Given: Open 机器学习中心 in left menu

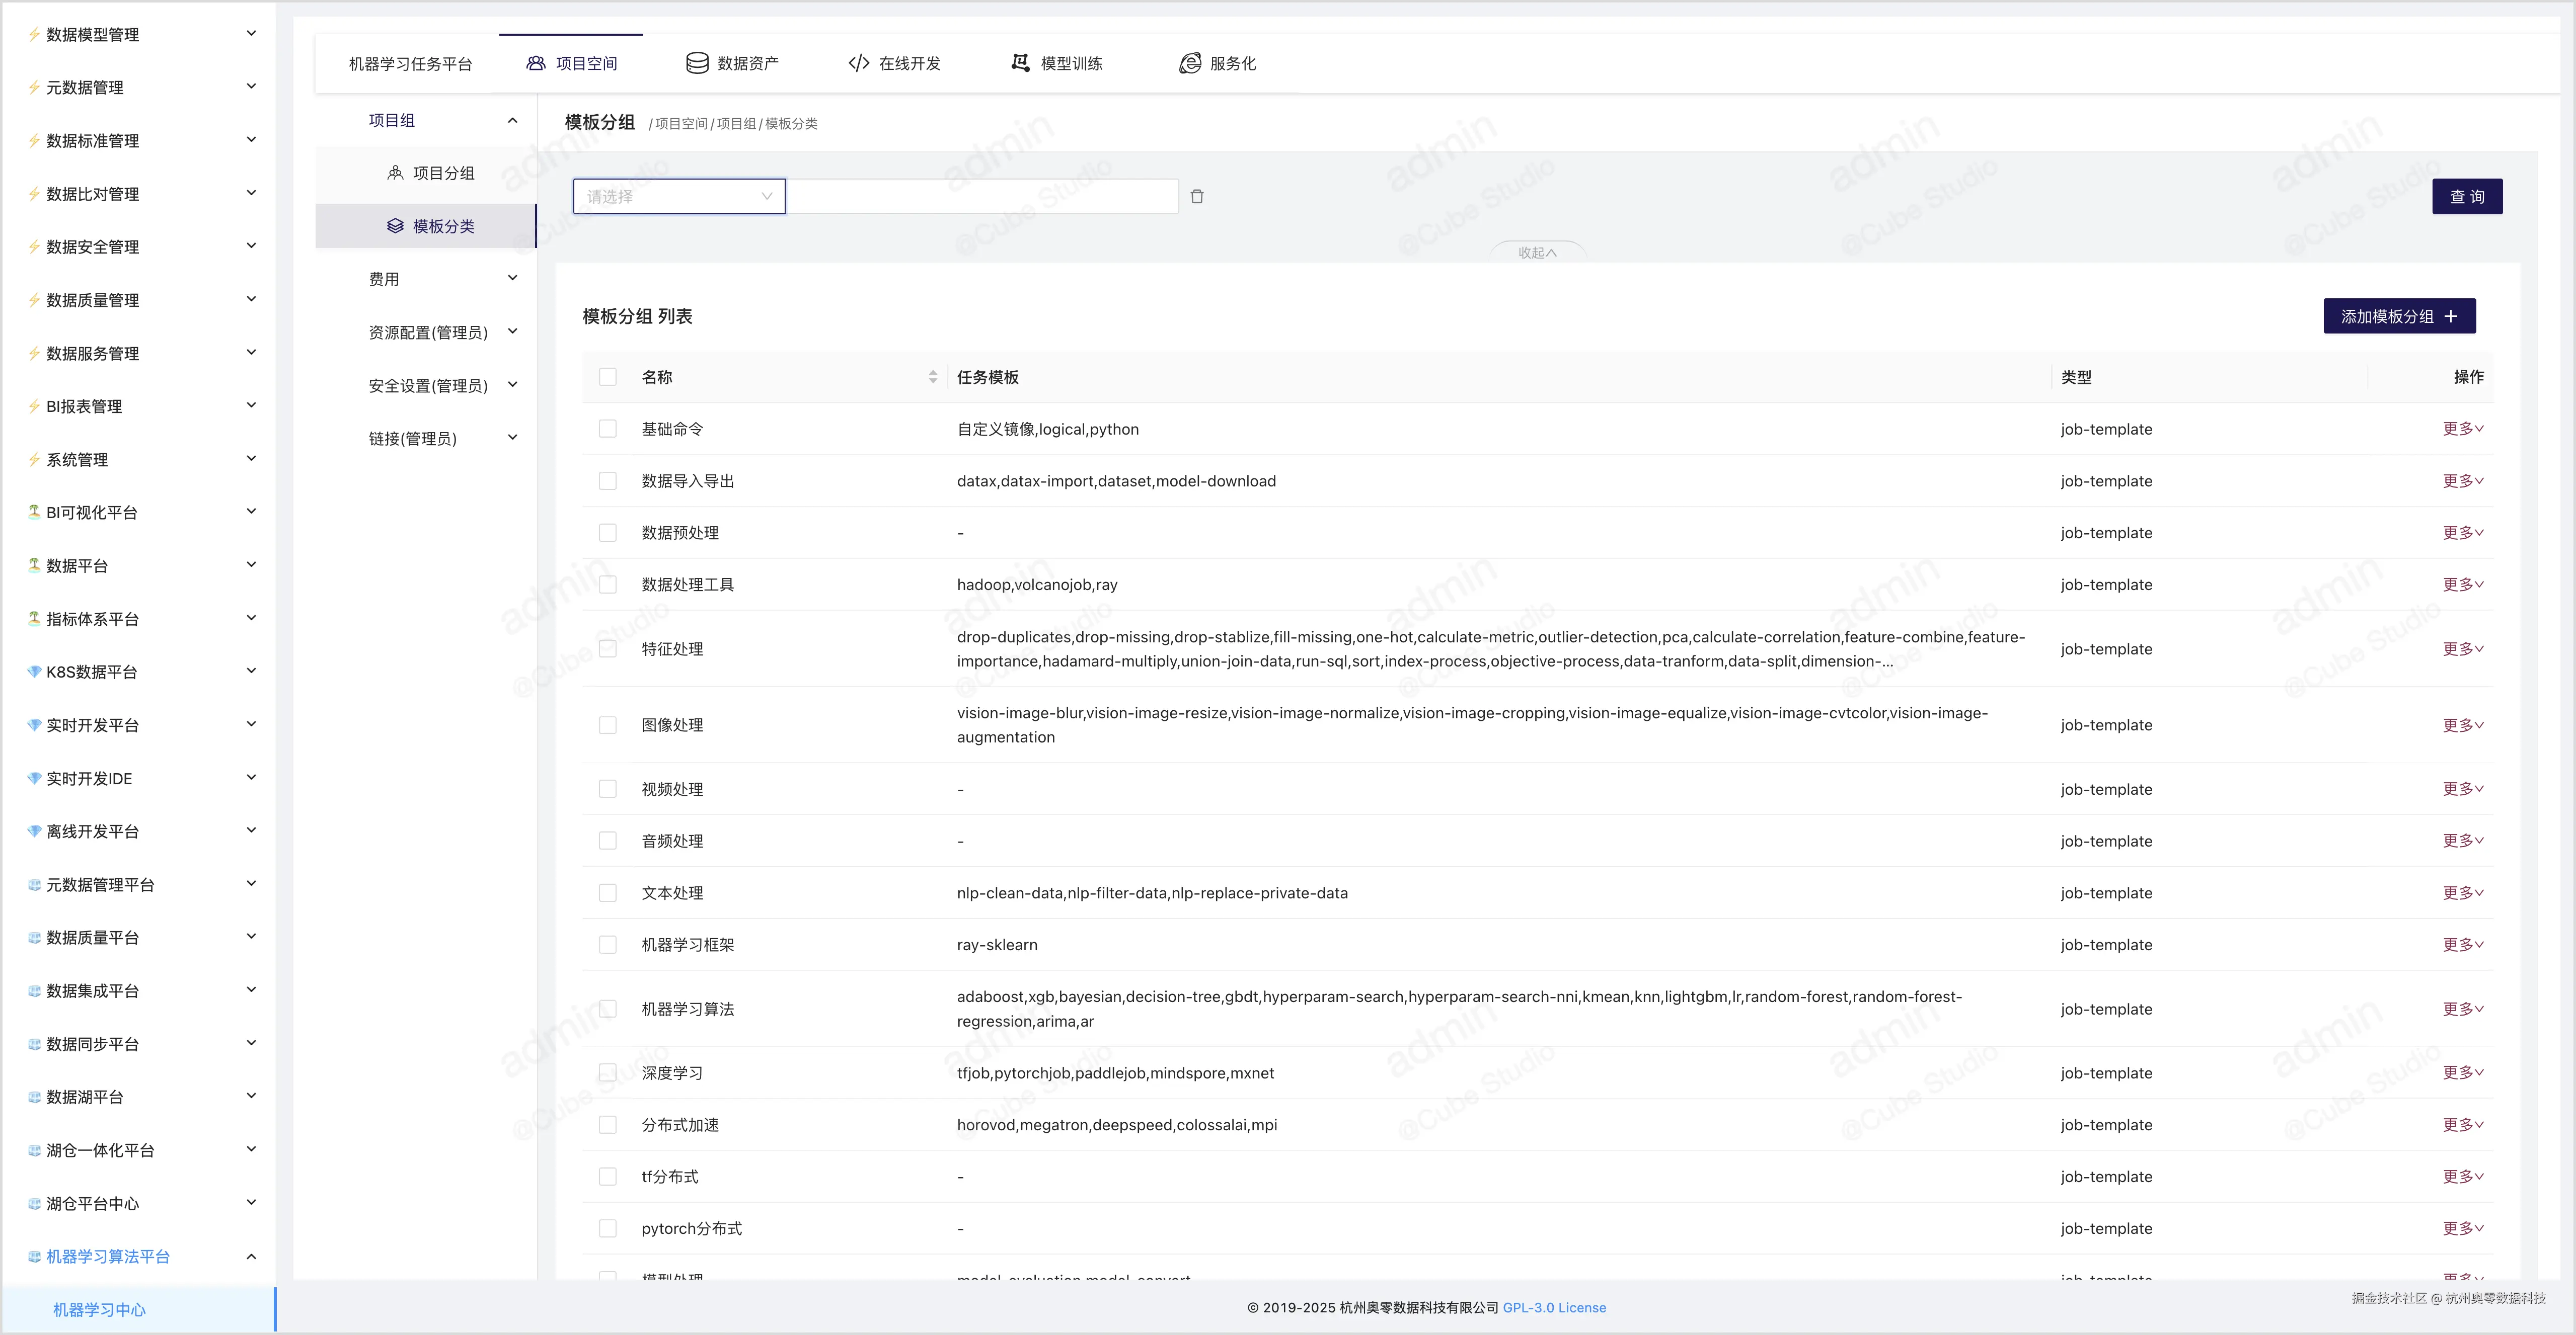Looking at the screenshot, I should point(99,1309).
